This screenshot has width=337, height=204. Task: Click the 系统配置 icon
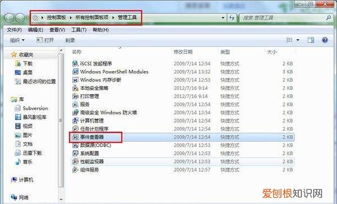[75, 154]
